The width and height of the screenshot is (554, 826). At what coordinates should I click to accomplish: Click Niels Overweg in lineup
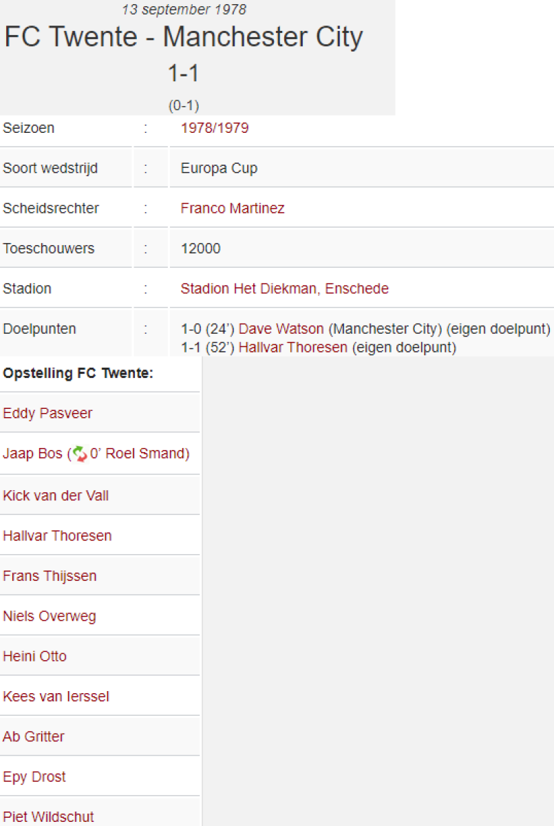click(x=50, y=616)
